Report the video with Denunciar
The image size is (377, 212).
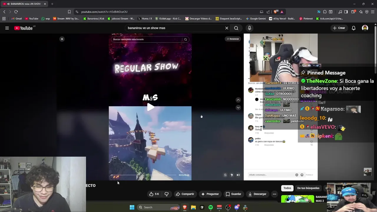(233, 39)
